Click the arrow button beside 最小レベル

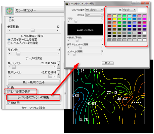coord(58,65)
